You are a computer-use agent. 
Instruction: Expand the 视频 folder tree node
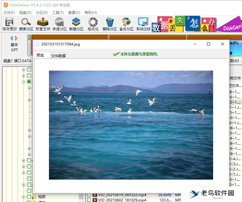23,197
